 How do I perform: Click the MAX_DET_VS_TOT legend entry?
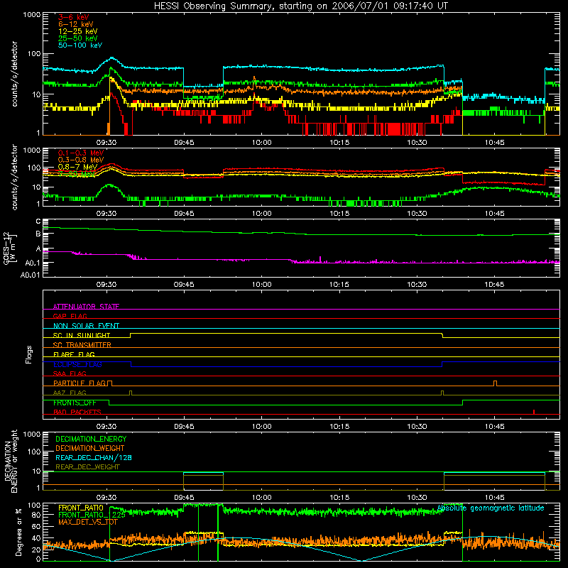click(x=88, y=522)
